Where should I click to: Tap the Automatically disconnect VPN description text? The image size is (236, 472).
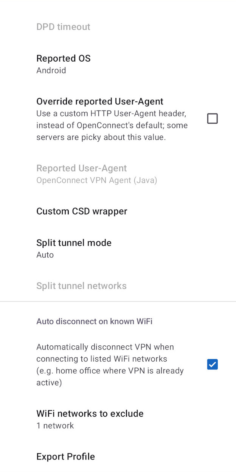110,365
